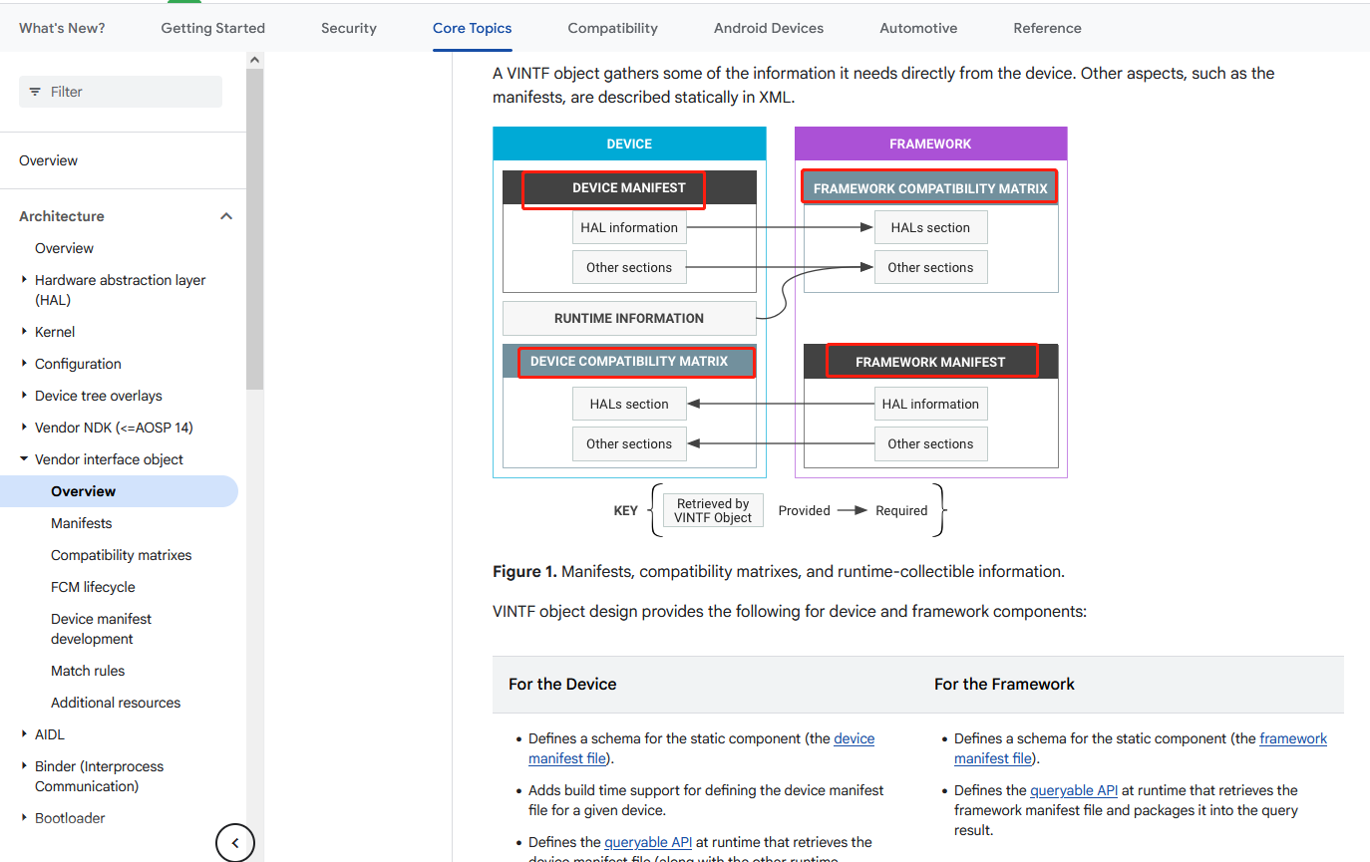Click the filter icon in sidebar search
The image size is (1370, 862).
point(35,92)
